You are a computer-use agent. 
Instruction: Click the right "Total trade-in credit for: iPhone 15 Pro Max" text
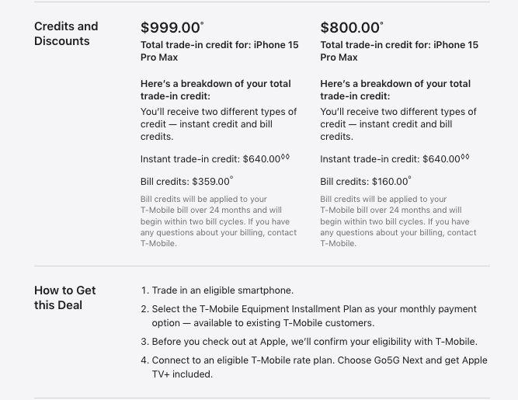399,51
